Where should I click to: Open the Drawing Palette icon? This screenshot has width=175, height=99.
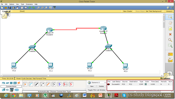(x=51, y=8)
